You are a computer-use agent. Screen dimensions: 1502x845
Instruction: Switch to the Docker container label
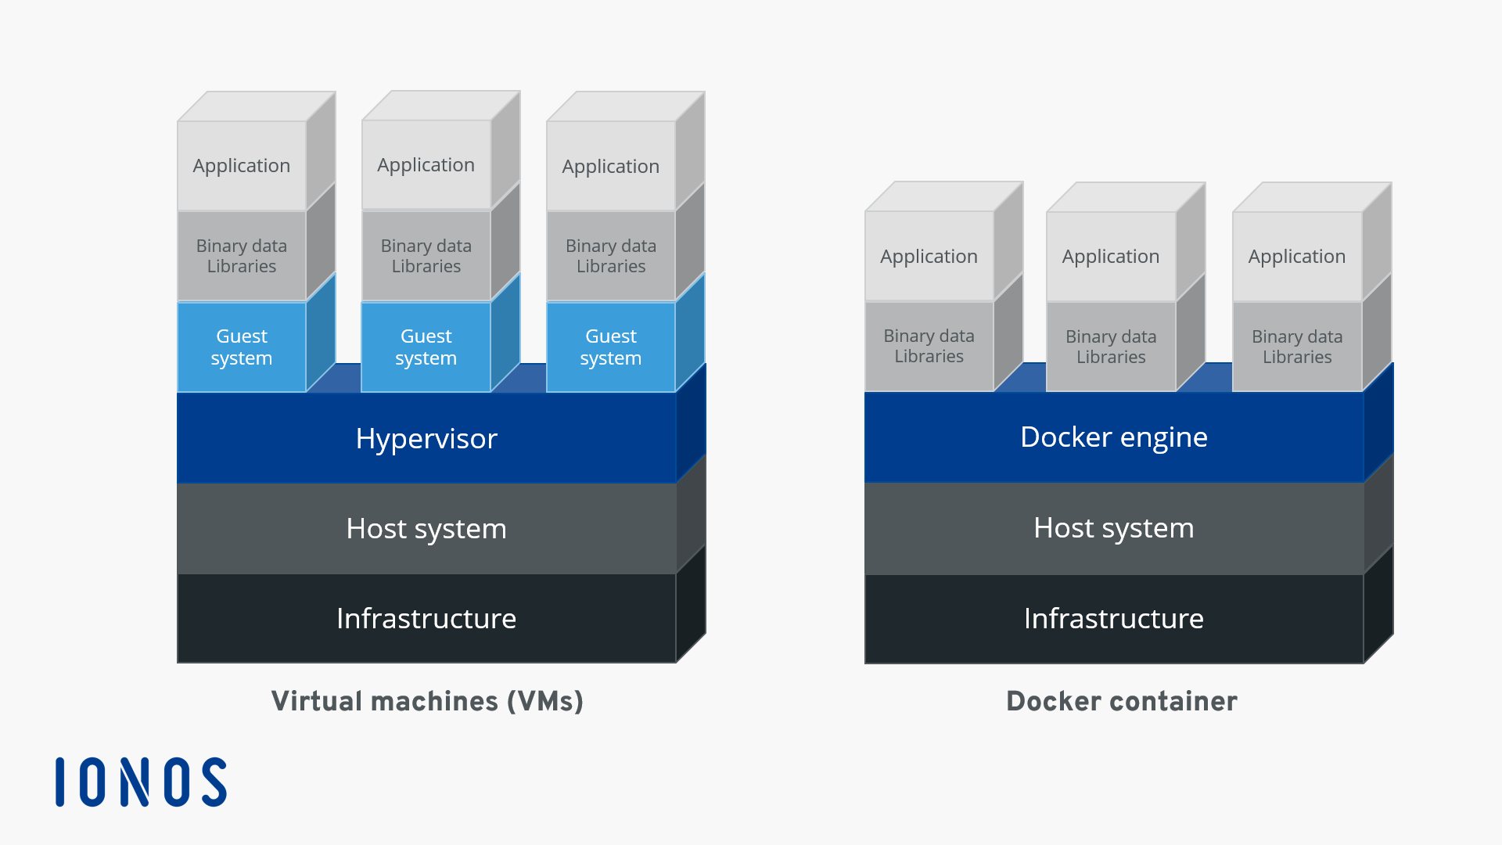[1121, 701]
